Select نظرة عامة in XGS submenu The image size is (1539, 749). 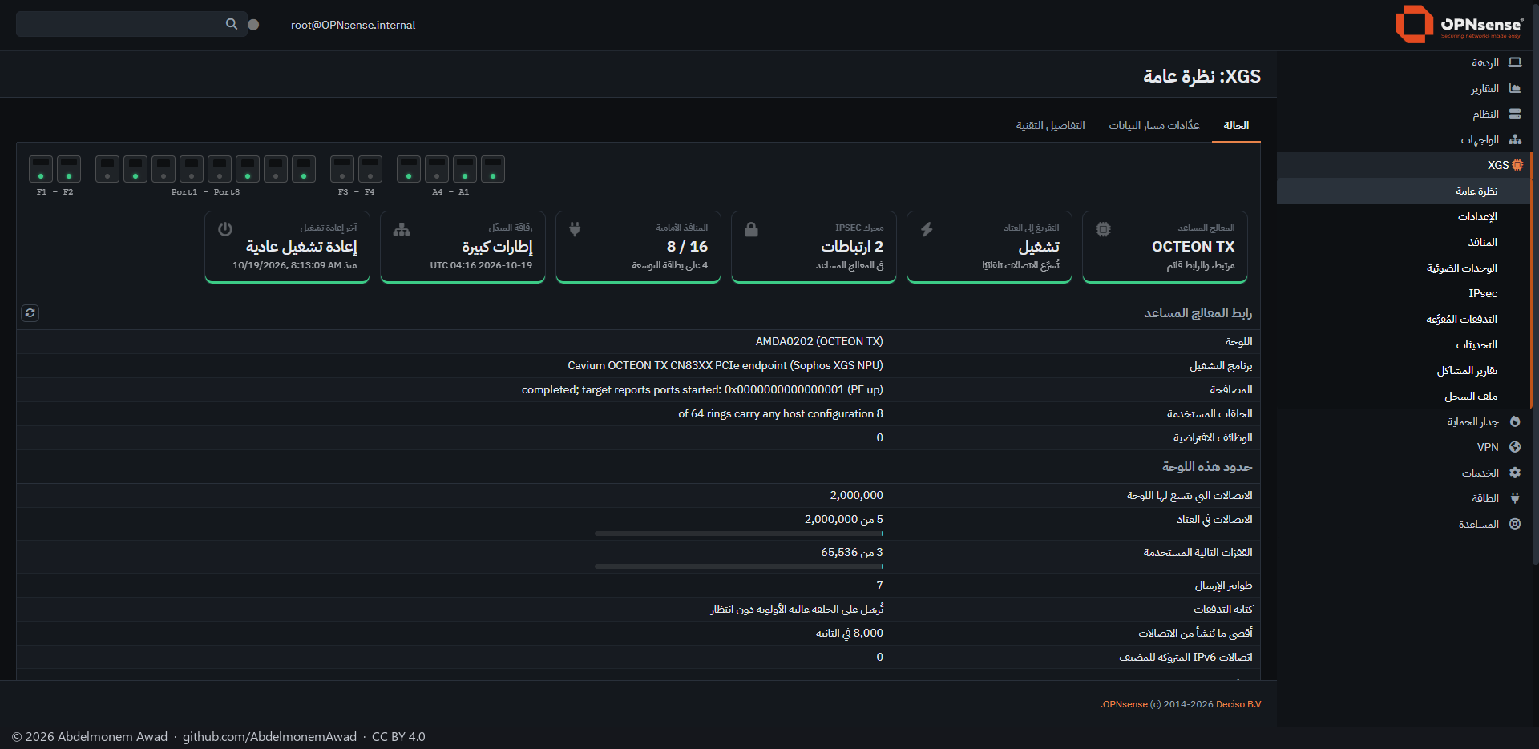coord(1403,191)
